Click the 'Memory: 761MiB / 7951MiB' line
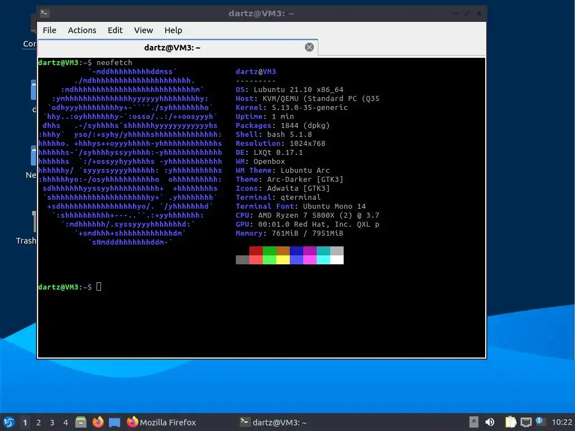The image size is (575, 431). pyautogui.click(x=289, y=233)
